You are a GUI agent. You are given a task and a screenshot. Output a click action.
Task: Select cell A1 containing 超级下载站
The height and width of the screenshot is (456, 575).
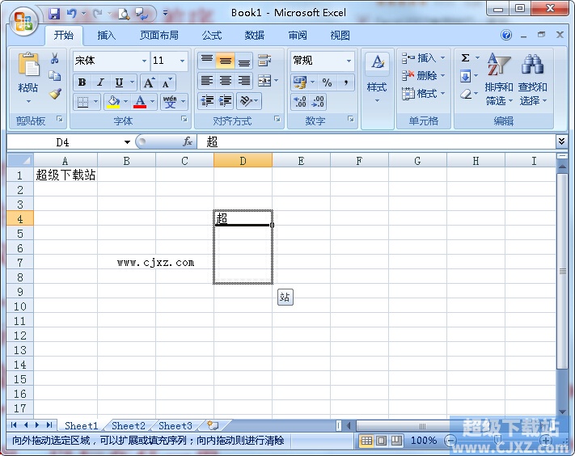click(x=66, y=175)
